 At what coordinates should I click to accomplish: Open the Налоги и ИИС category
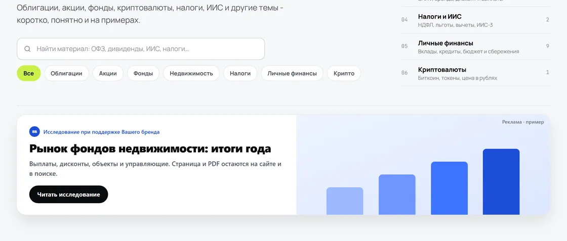475,20
